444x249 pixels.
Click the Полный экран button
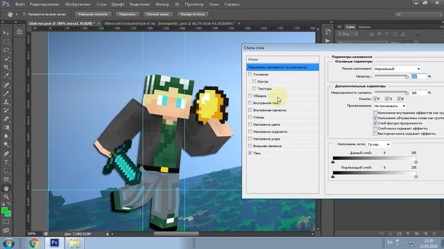pos(157,14)
